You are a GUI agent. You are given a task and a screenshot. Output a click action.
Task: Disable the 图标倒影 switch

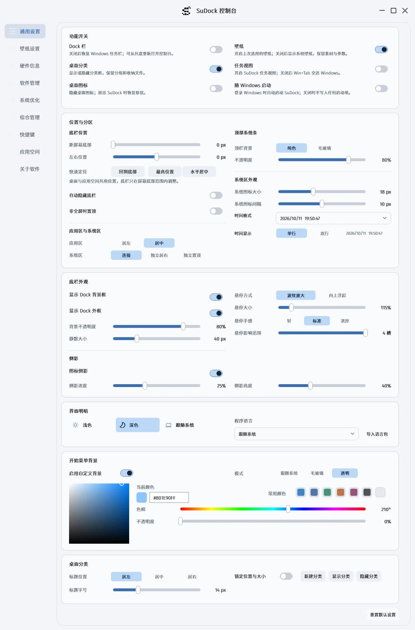pos(216,373)
